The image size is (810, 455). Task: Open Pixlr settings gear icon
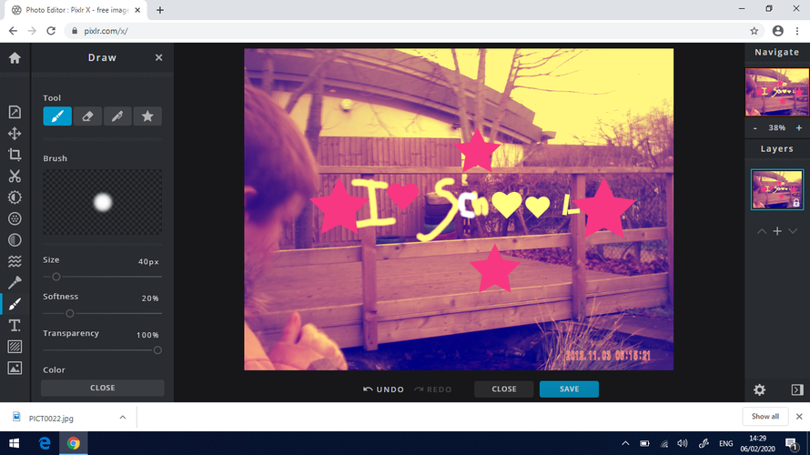[x=759, y=389]
